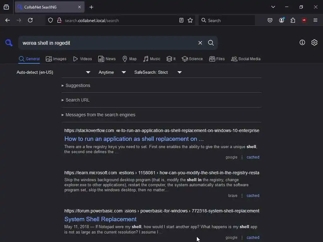Screen dimensions: 323x242
Task: Open cached link of powerbasic forum result
Action: [253, 238]
